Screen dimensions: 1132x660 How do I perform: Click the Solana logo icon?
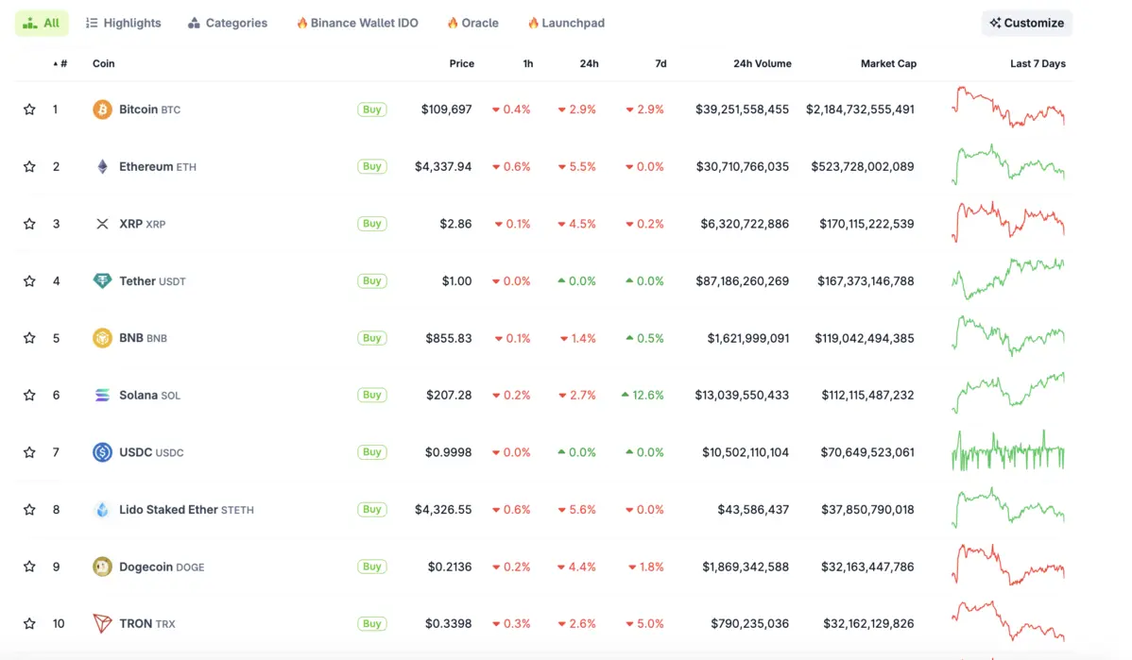click(102, 396)
